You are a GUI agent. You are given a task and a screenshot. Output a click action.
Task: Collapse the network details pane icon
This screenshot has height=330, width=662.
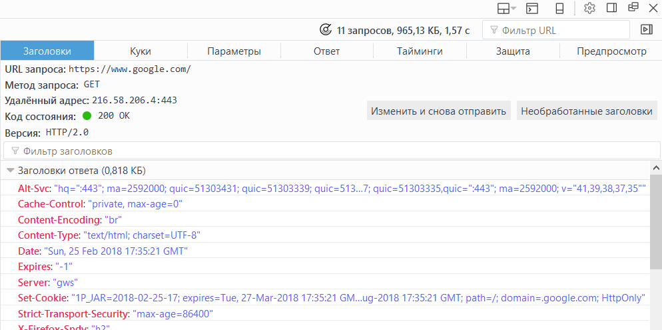point(645,29)
